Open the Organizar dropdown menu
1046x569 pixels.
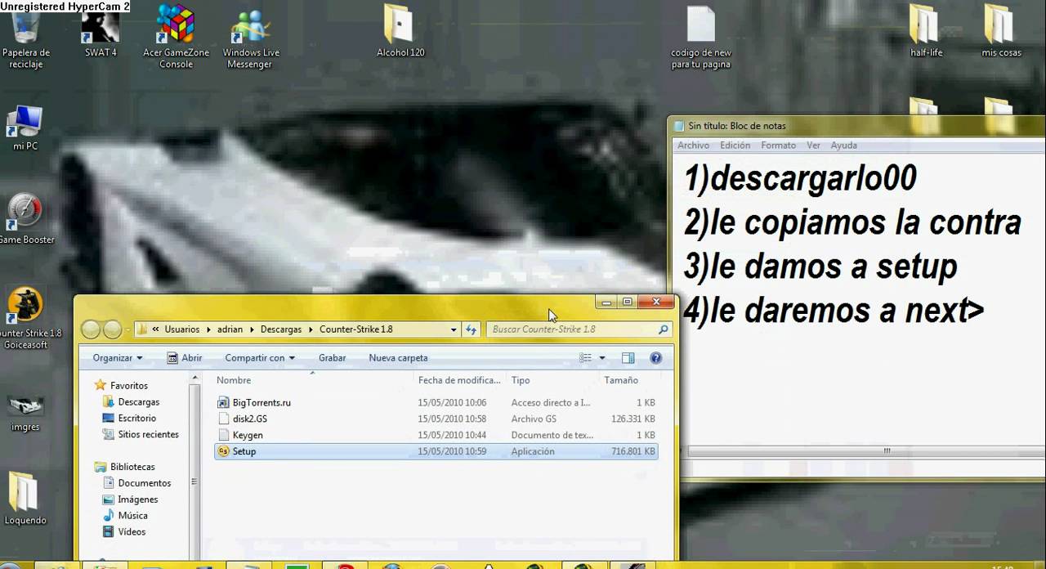[x=118, y=358]
